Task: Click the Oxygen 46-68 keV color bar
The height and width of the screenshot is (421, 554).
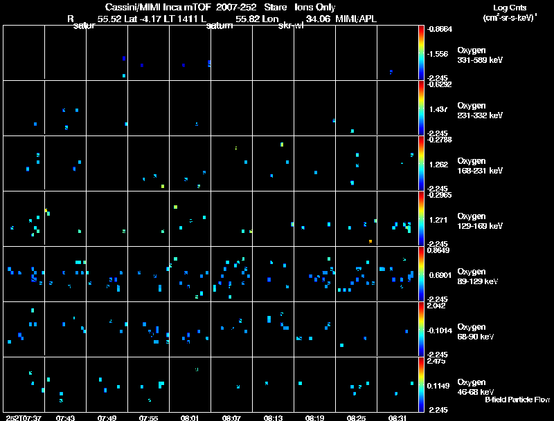Action: pos(421,384)
